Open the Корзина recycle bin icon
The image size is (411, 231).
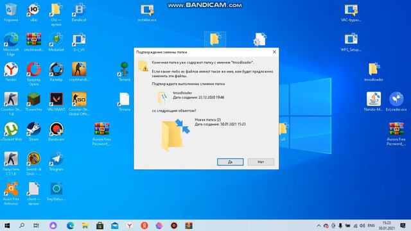[x=11, y=12]
